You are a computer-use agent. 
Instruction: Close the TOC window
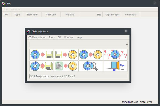click(x=155, y=3)
